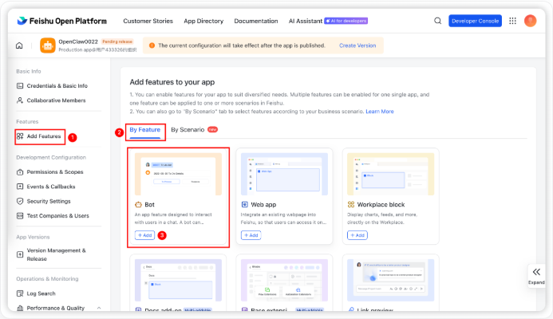Click the Credentials & Basic Info icon
This screenshot has height=319, width=553.
20,85
